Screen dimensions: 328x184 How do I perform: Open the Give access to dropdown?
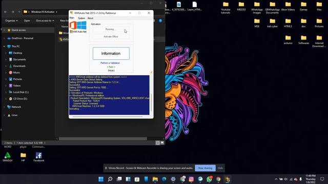tap(45, 20)
